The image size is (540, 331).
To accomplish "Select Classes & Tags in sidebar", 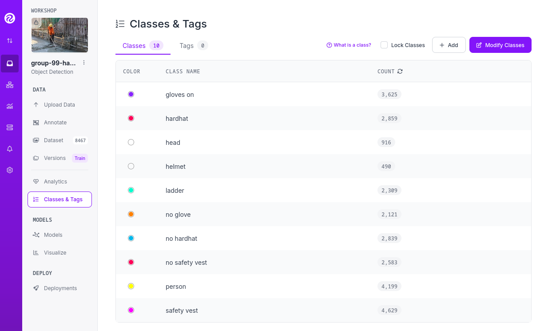I will click(60, 199).
